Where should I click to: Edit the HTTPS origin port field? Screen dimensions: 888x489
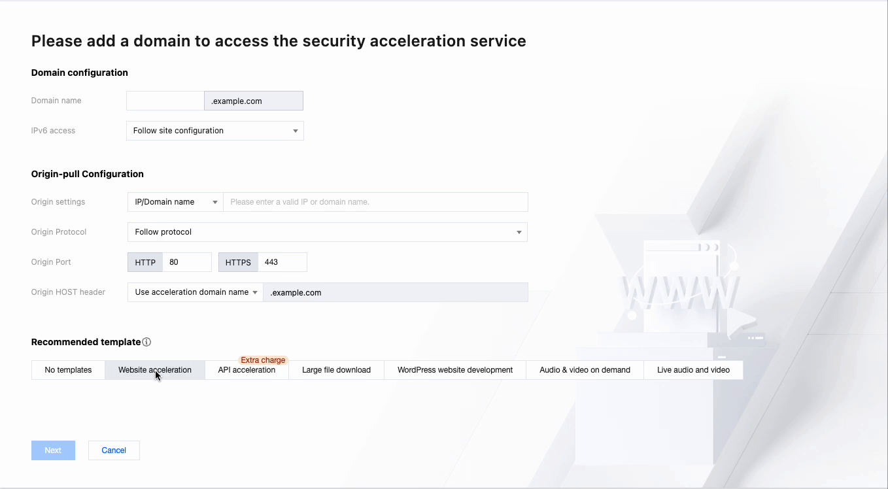coord(282,262)
